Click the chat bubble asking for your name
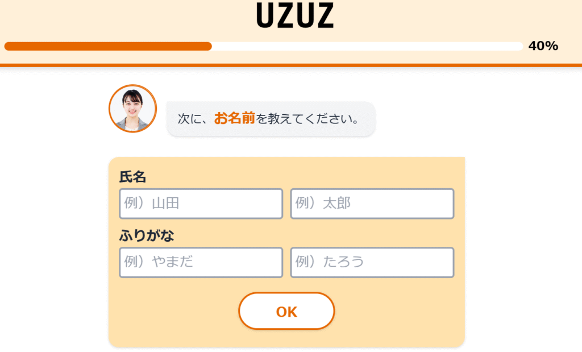582x352 pixels. 271,119
